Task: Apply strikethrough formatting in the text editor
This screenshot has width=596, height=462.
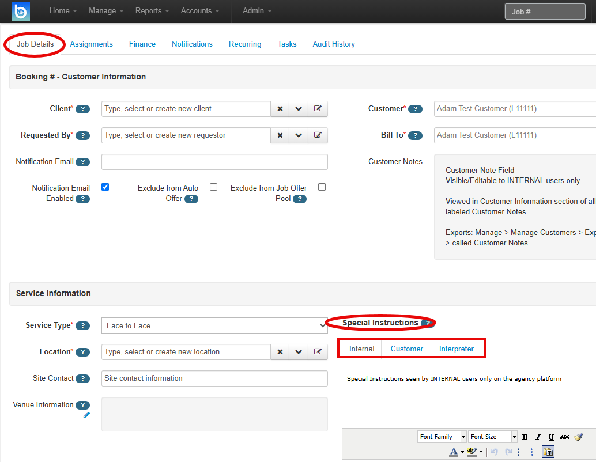Action: (565, 436)
